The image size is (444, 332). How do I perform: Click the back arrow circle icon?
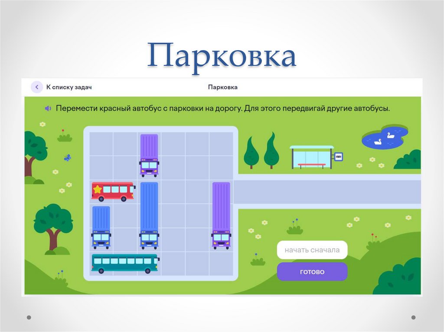point(37,87)
